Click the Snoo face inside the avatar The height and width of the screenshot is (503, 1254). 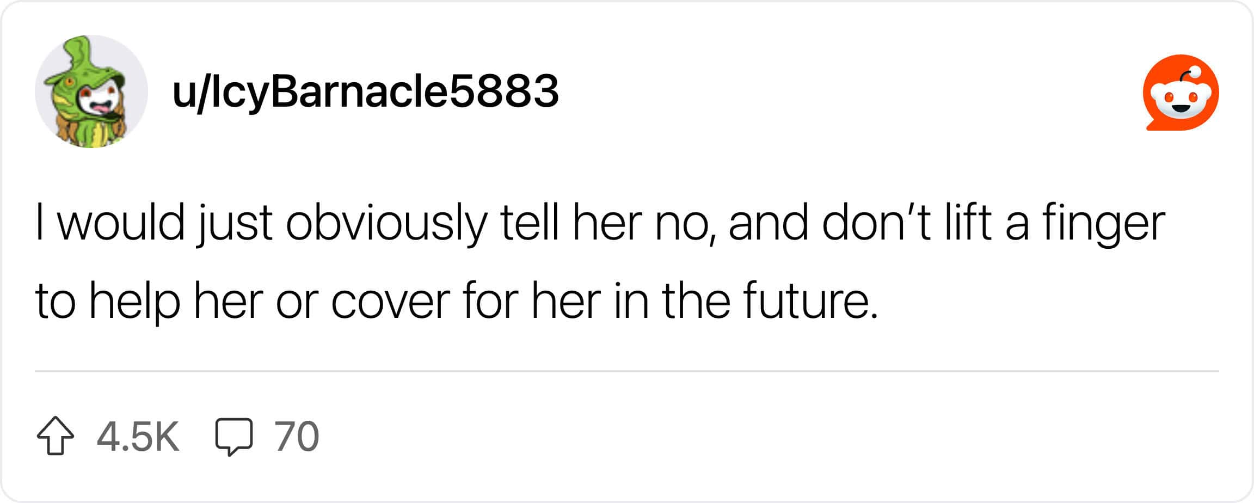coord(98,103)
